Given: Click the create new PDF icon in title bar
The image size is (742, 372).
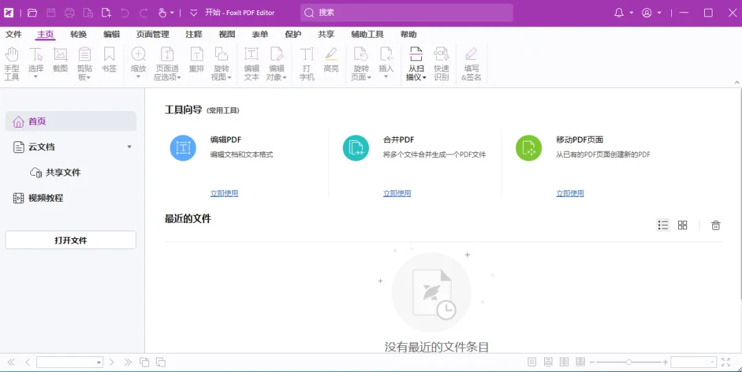Looking at the screenshot, I should (106, 13).
